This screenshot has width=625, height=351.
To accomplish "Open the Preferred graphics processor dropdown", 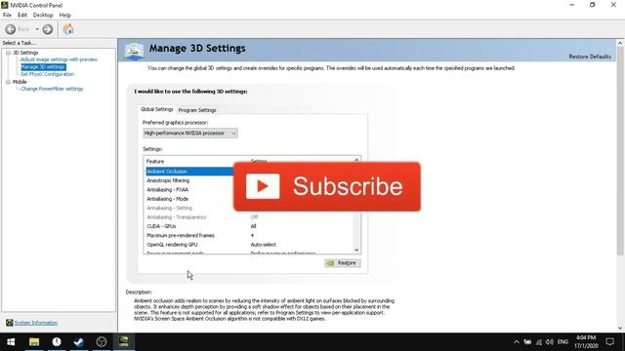I will pyautogui.click(x=190, y=133).
